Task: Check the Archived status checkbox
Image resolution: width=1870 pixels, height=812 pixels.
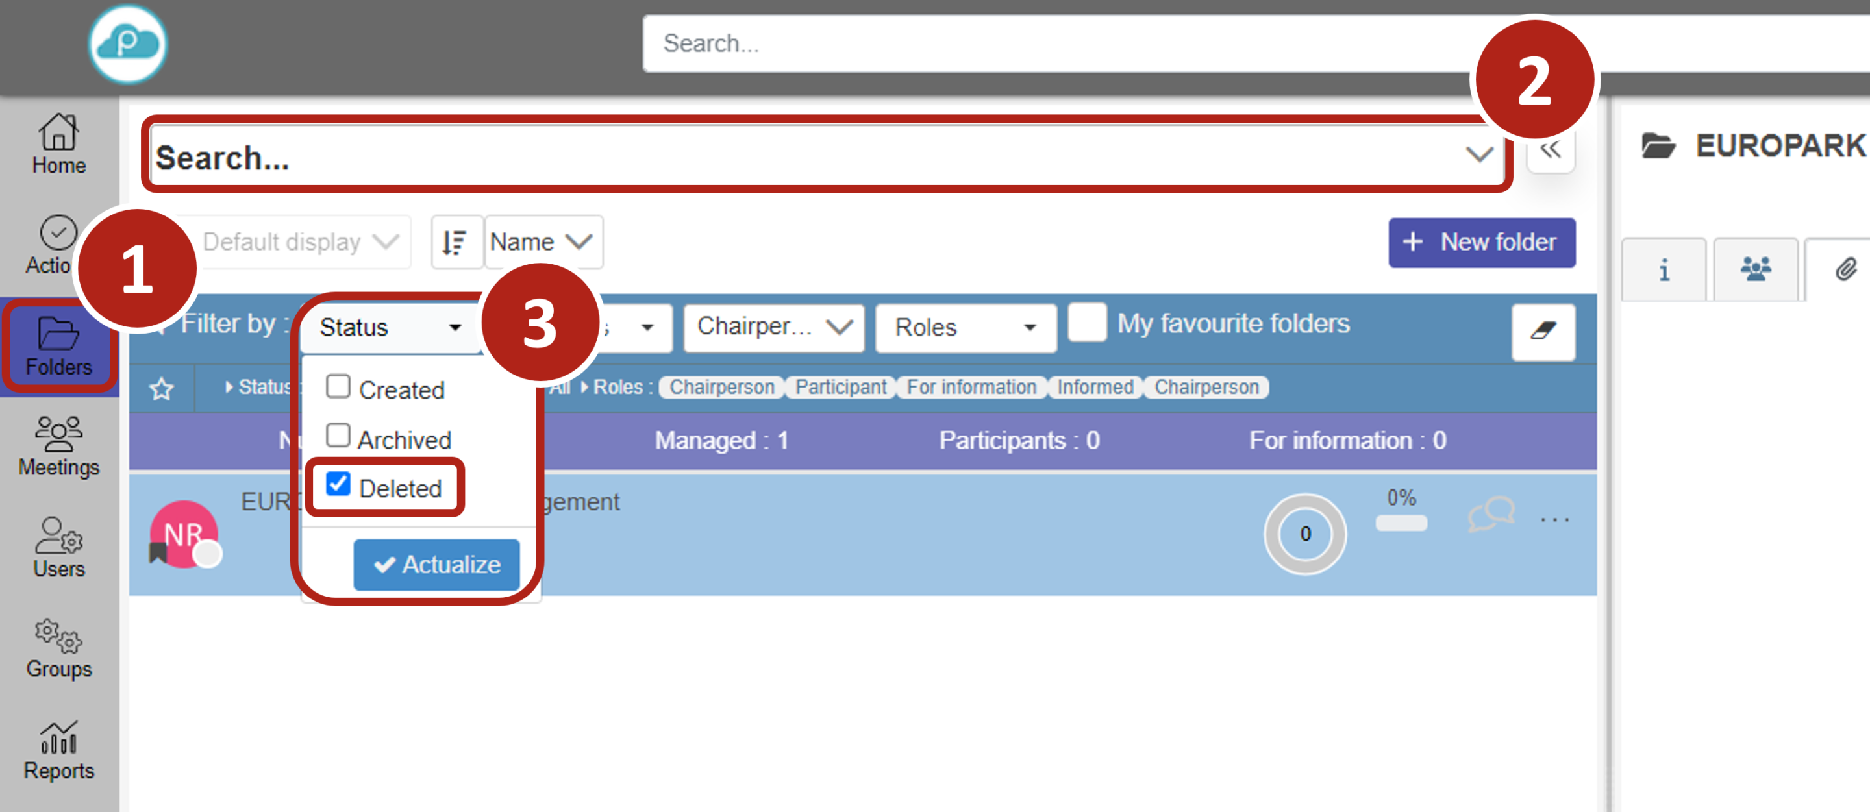Action: (x=338, y=436)
